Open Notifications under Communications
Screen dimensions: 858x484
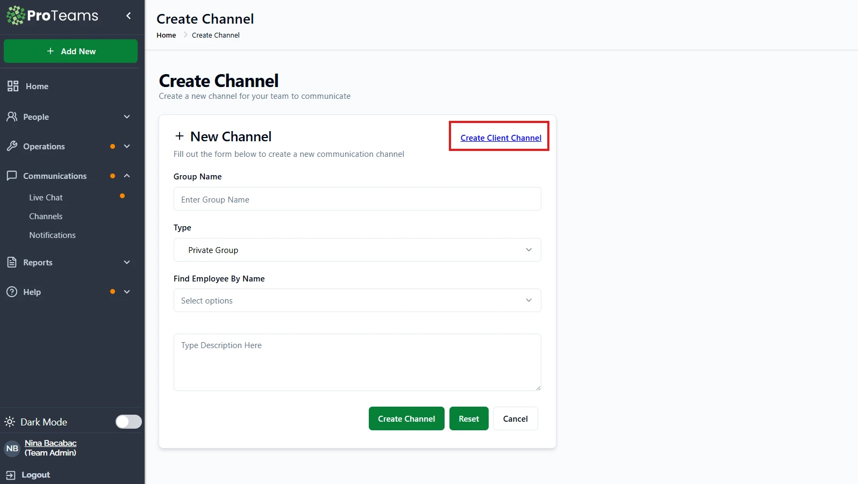(x=52, y=235)
